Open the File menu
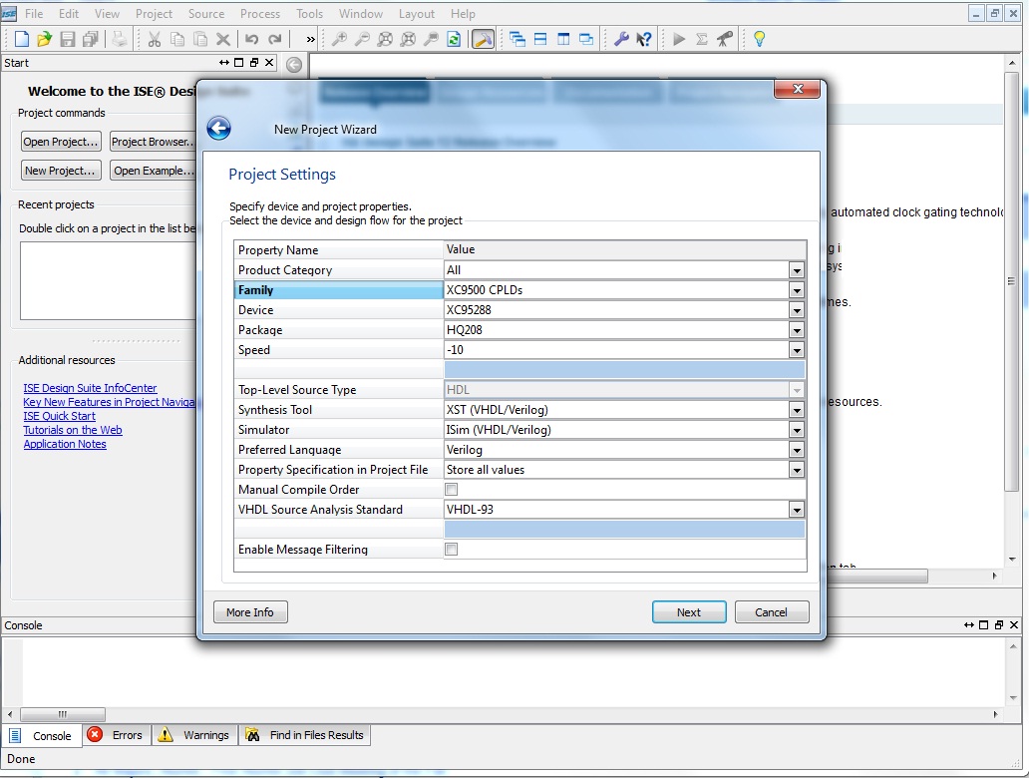 click(34, 14)
